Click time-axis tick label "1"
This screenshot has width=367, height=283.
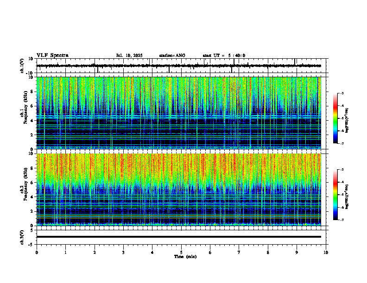(65, 252)
